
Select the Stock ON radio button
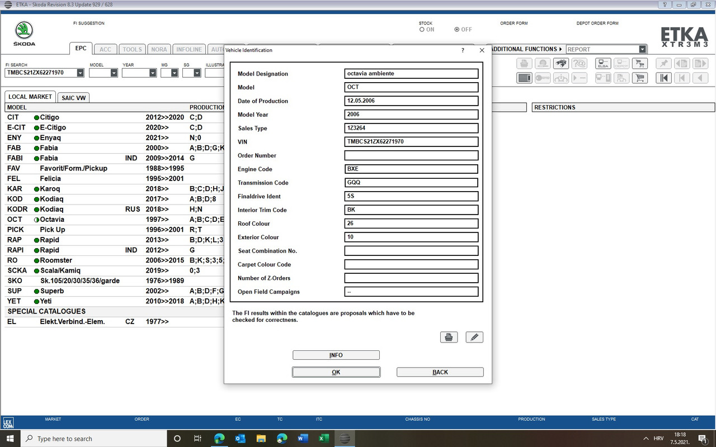click(x=422, y=30)
